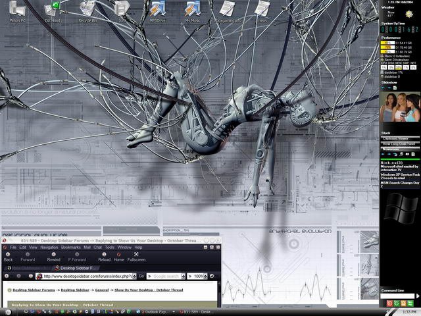
Task: Switch to the 831:589 - Deskt... taskbar button
Action: (x=197, y=312)
